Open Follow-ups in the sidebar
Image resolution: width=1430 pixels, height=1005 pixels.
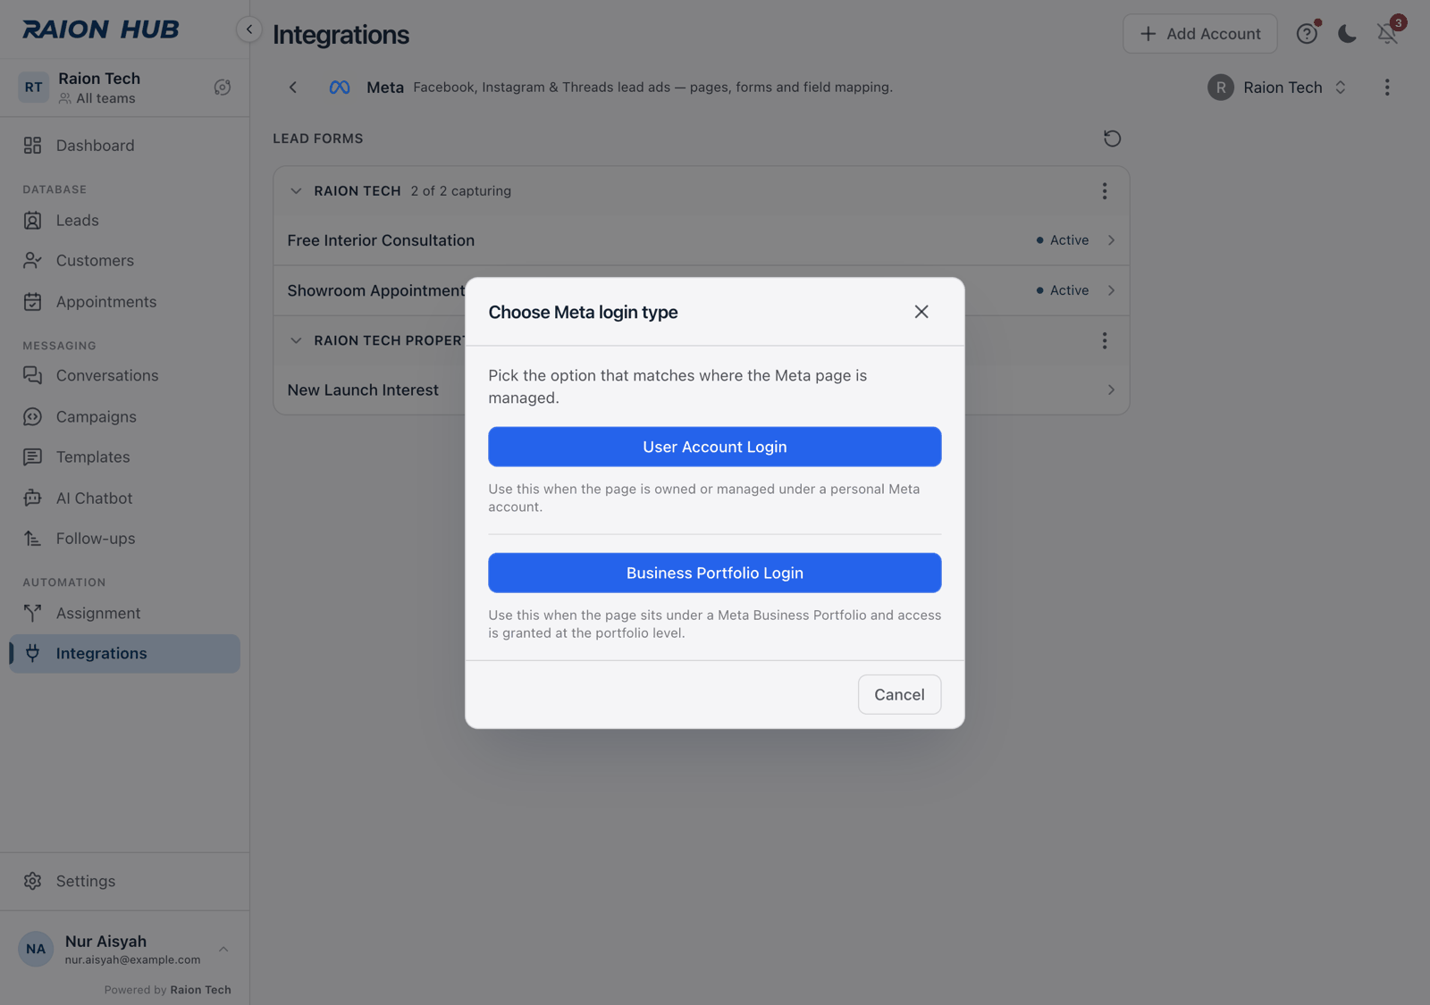point(124,539)
